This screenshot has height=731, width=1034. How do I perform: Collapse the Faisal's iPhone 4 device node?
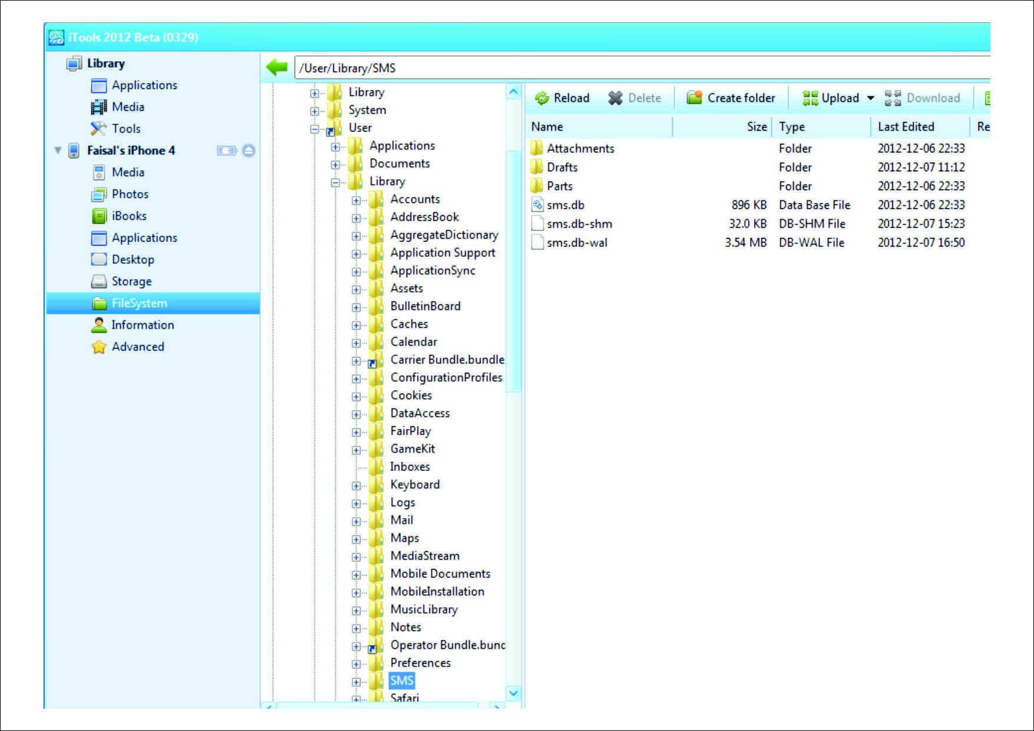point(58,150)
